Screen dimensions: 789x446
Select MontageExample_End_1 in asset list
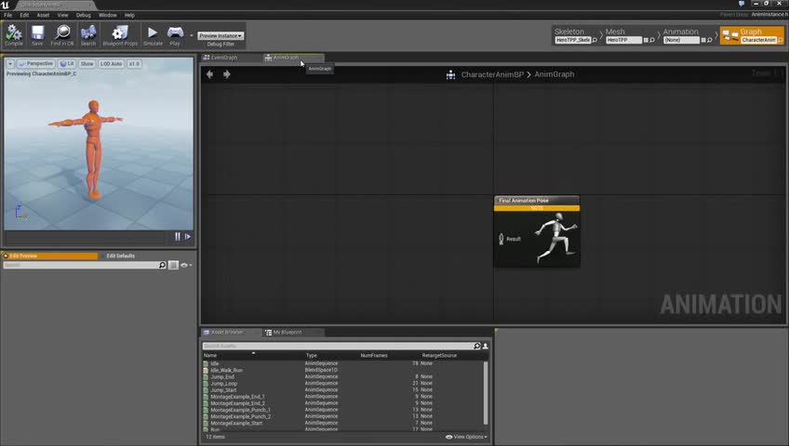[x=342, y=396]
